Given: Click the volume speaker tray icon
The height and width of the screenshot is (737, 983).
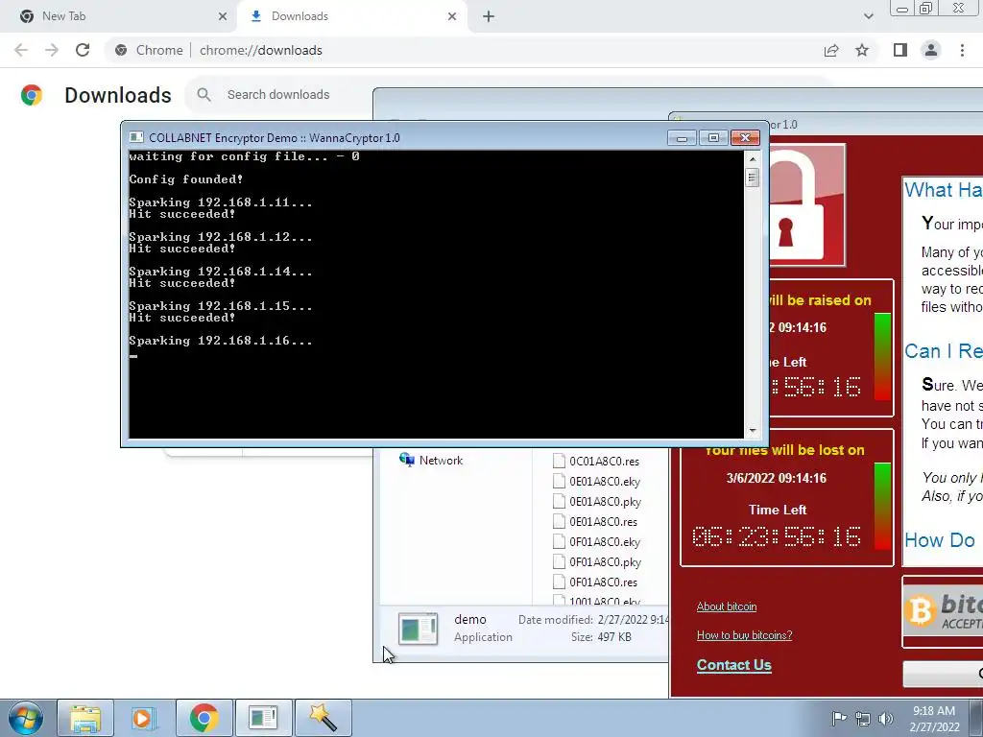Looking at the screenshot, I should tap(886, 718).
